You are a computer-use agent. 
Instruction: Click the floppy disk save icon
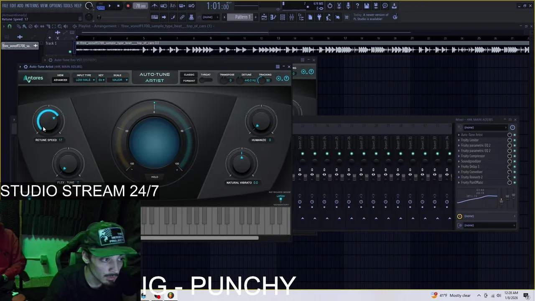click(x=367, y=6)
